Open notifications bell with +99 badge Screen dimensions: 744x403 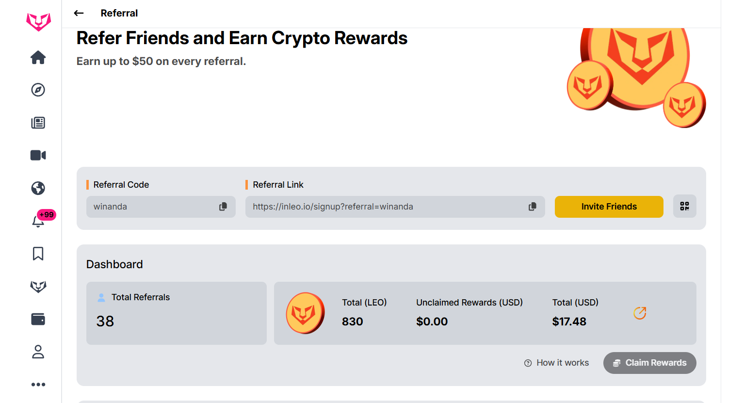38,221
